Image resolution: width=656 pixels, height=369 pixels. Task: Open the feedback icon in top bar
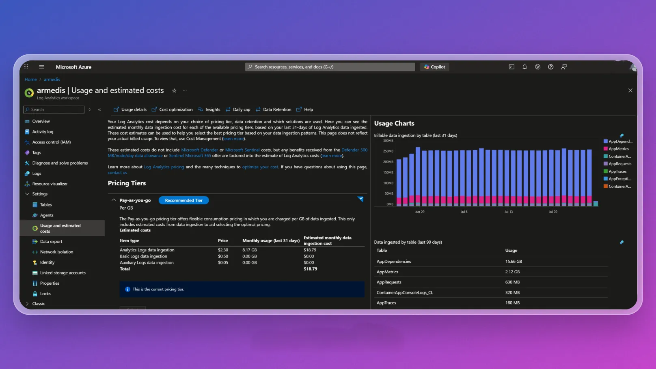563,67
